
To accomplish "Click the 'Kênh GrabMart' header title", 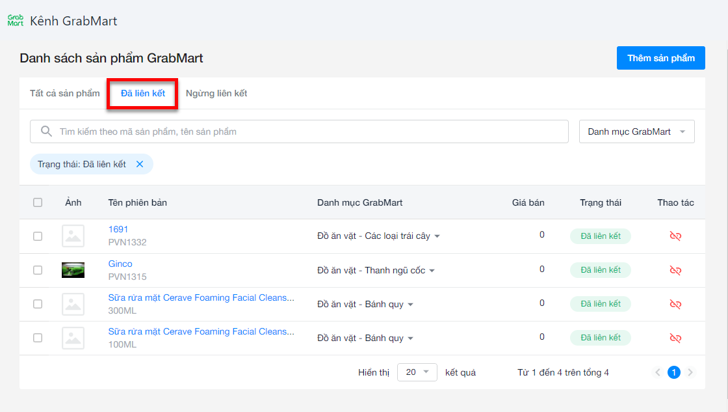I will 73,21.
